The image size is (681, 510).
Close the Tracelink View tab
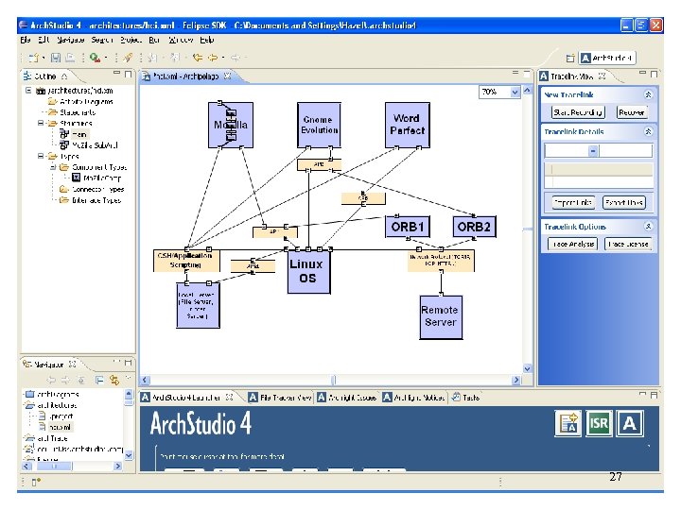coord(602,76)
